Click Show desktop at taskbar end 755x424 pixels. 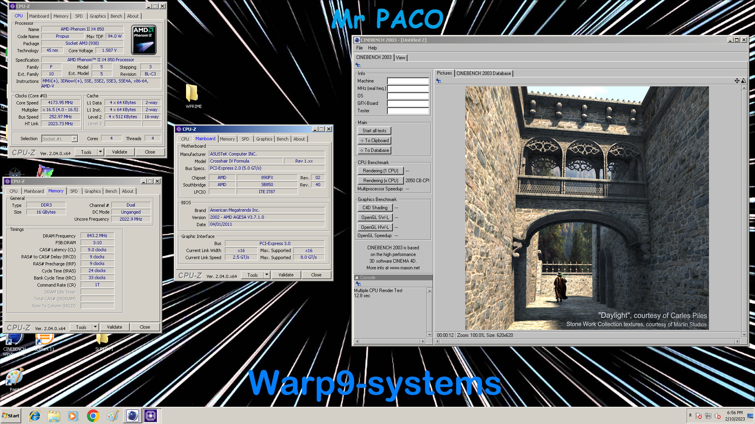(x=751, y=416)
